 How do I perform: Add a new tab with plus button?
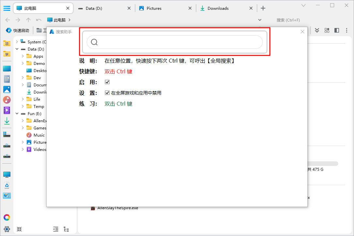click(x=263, y=8)
